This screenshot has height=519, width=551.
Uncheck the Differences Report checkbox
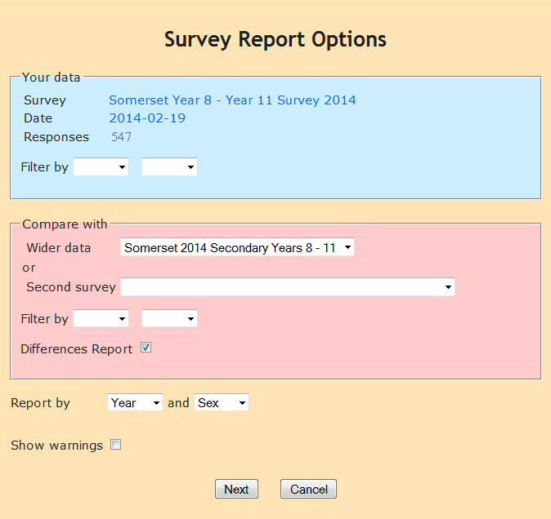(146, 348)
